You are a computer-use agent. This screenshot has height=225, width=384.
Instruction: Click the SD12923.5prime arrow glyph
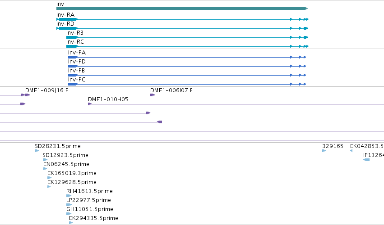coord(45,160)
